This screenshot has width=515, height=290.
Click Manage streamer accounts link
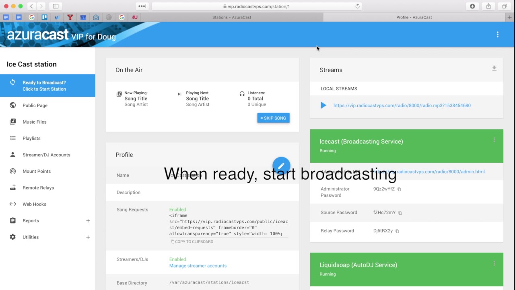(x=198, y=266)
